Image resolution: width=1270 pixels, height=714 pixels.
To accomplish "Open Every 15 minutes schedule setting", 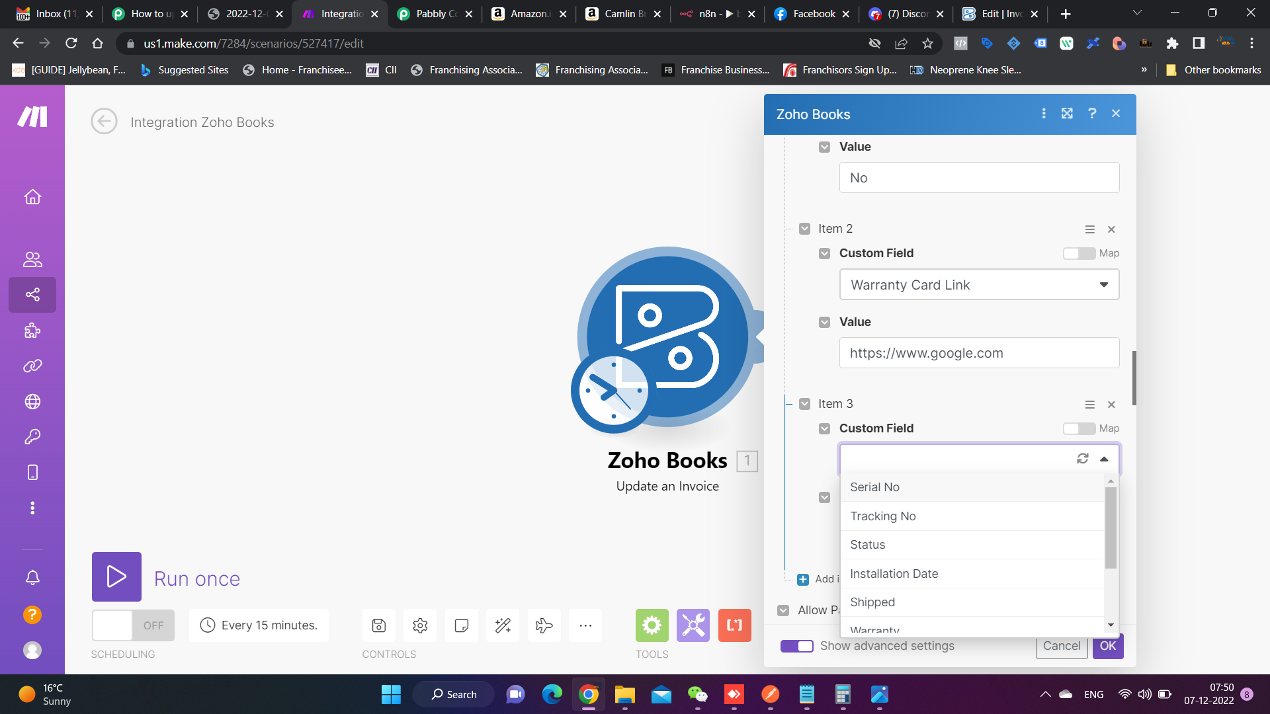I will tap(259, 625).
